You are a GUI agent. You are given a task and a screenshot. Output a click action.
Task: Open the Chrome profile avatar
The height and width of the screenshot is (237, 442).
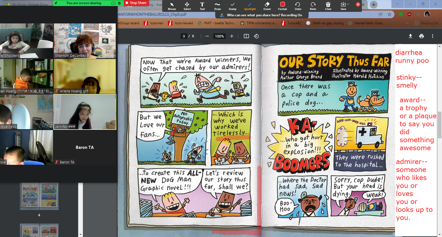point(427,14)
